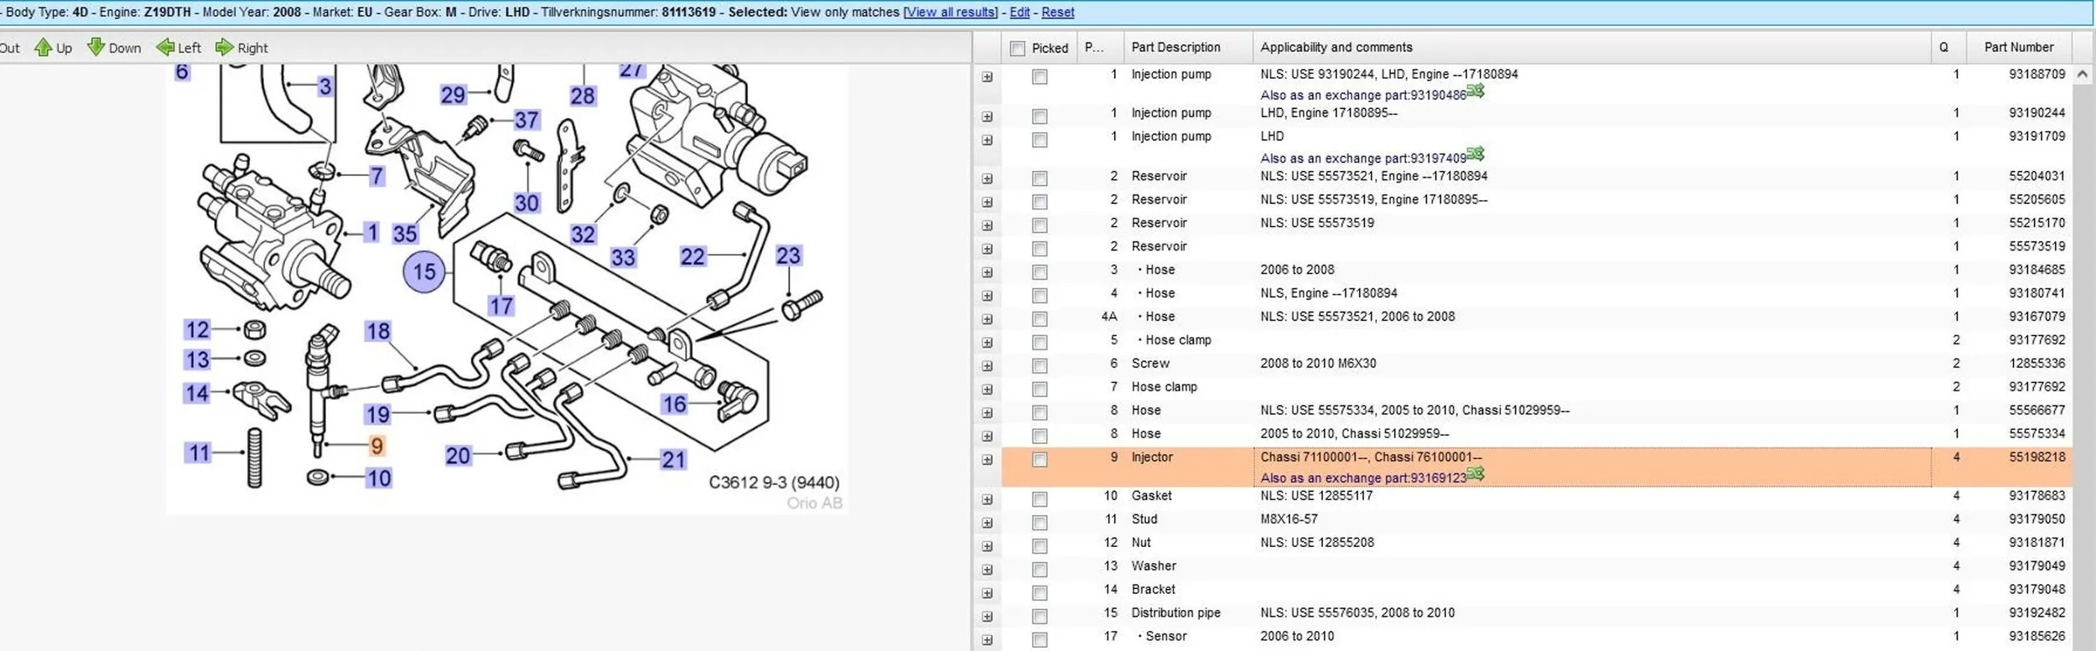
Task: Expand row for Hose 93184685
Action: point(987,272)
